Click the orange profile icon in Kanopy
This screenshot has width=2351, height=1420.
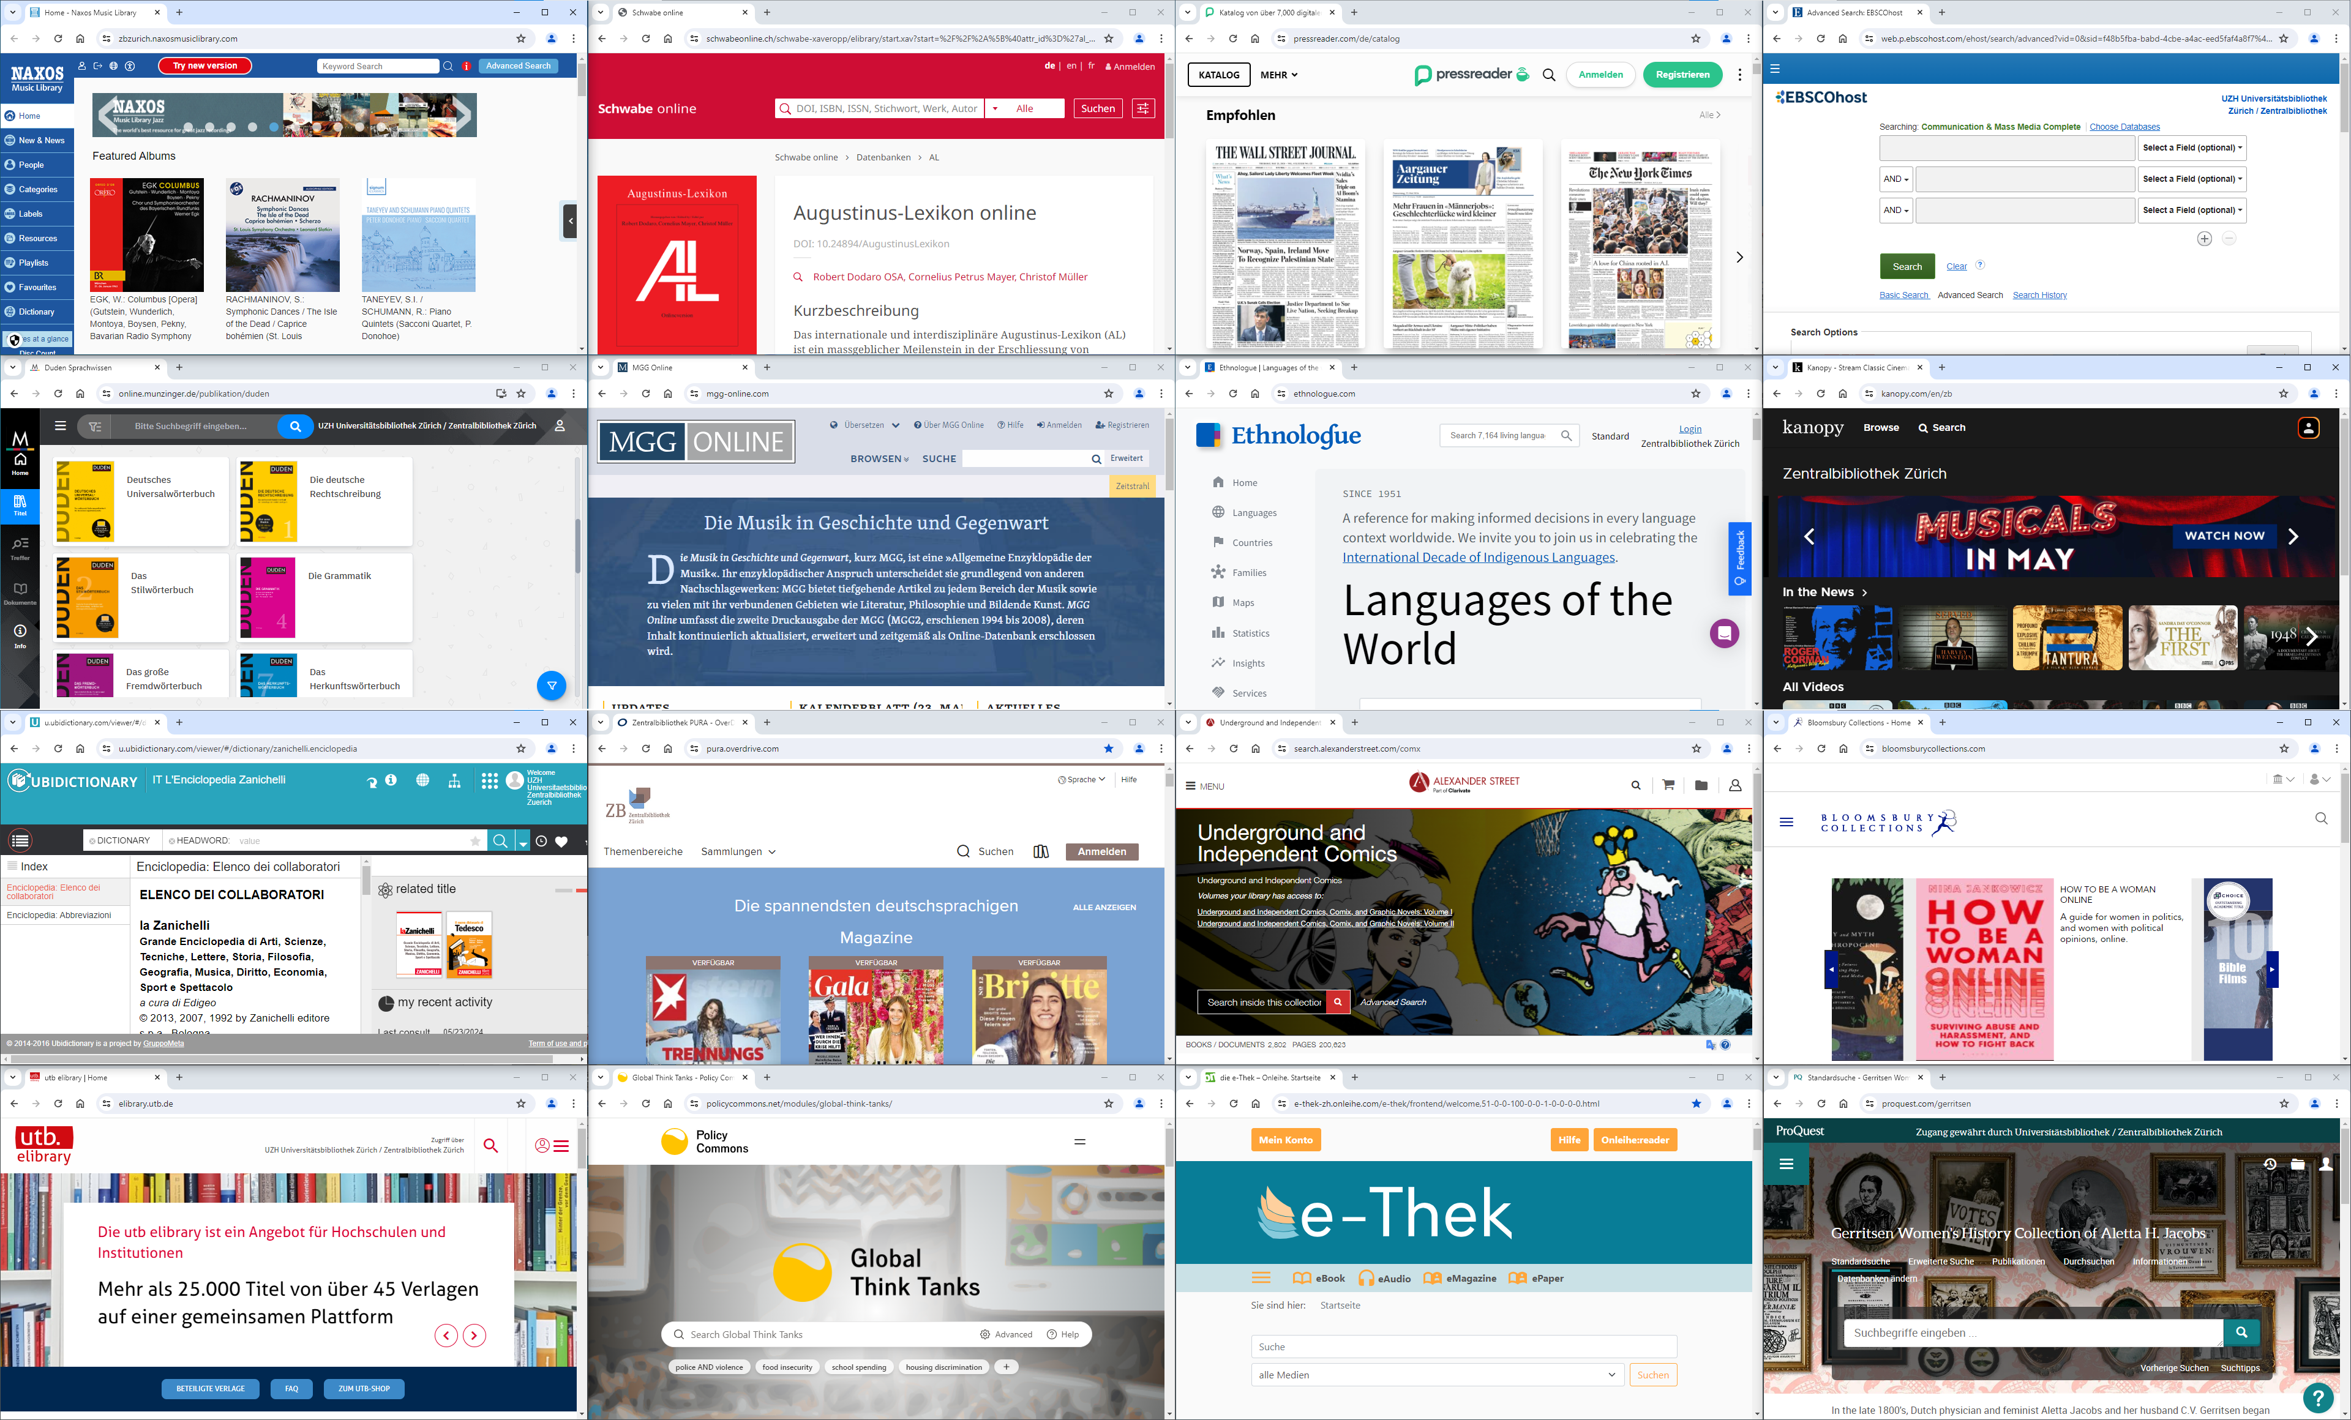pos(2308,428)
